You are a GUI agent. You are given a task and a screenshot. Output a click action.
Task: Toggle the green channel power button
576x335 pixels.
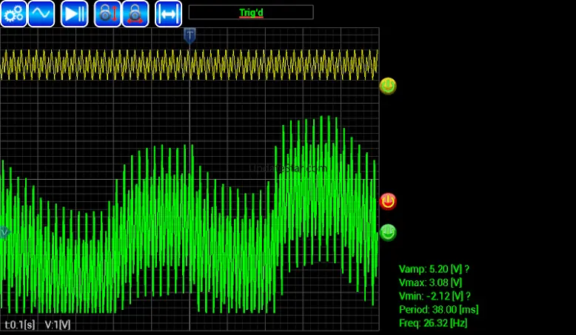387,233
